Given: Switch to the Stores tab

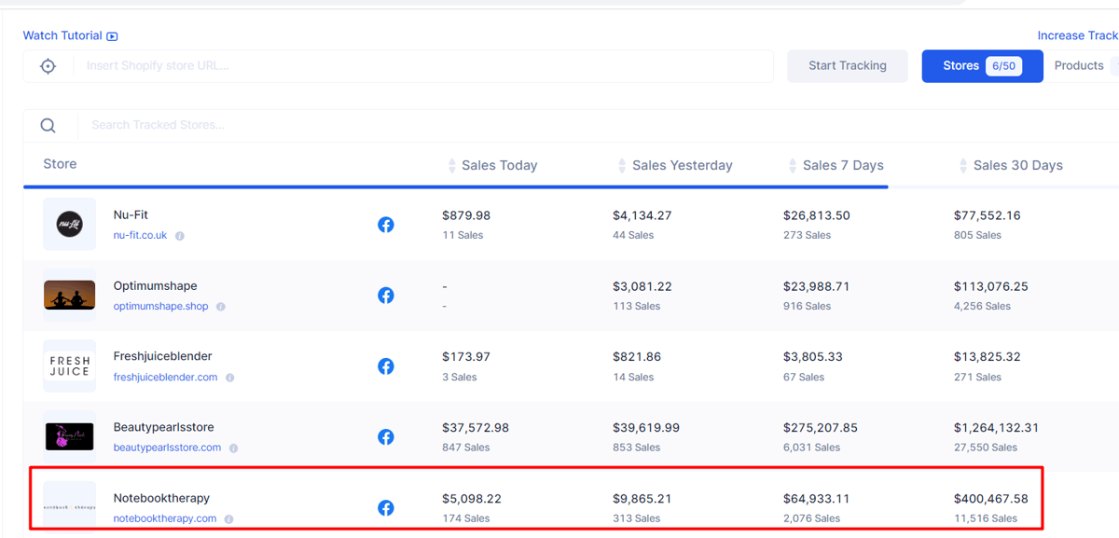Looking at the screenshot, I should tap(982, 66).
